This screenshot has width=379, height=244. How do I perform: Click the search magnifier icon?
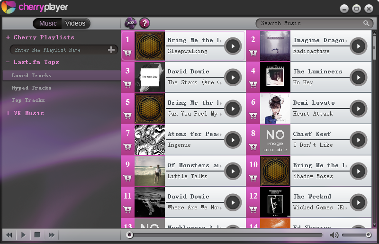(x=366, y=23)
